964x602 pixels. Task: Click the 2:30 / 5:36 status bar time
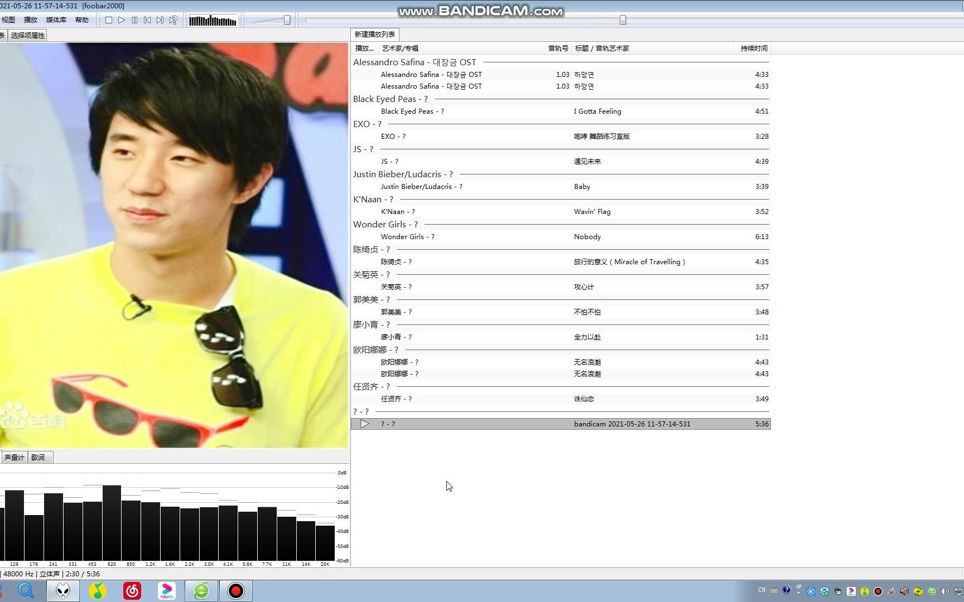tap(83, 574)
